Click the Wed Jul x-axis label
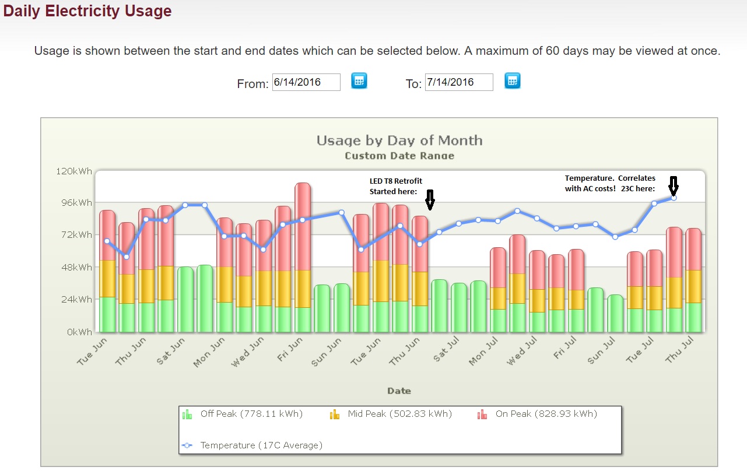Image resolution: width=747 pixels, height=474 pixels. (x=523, y=351)
